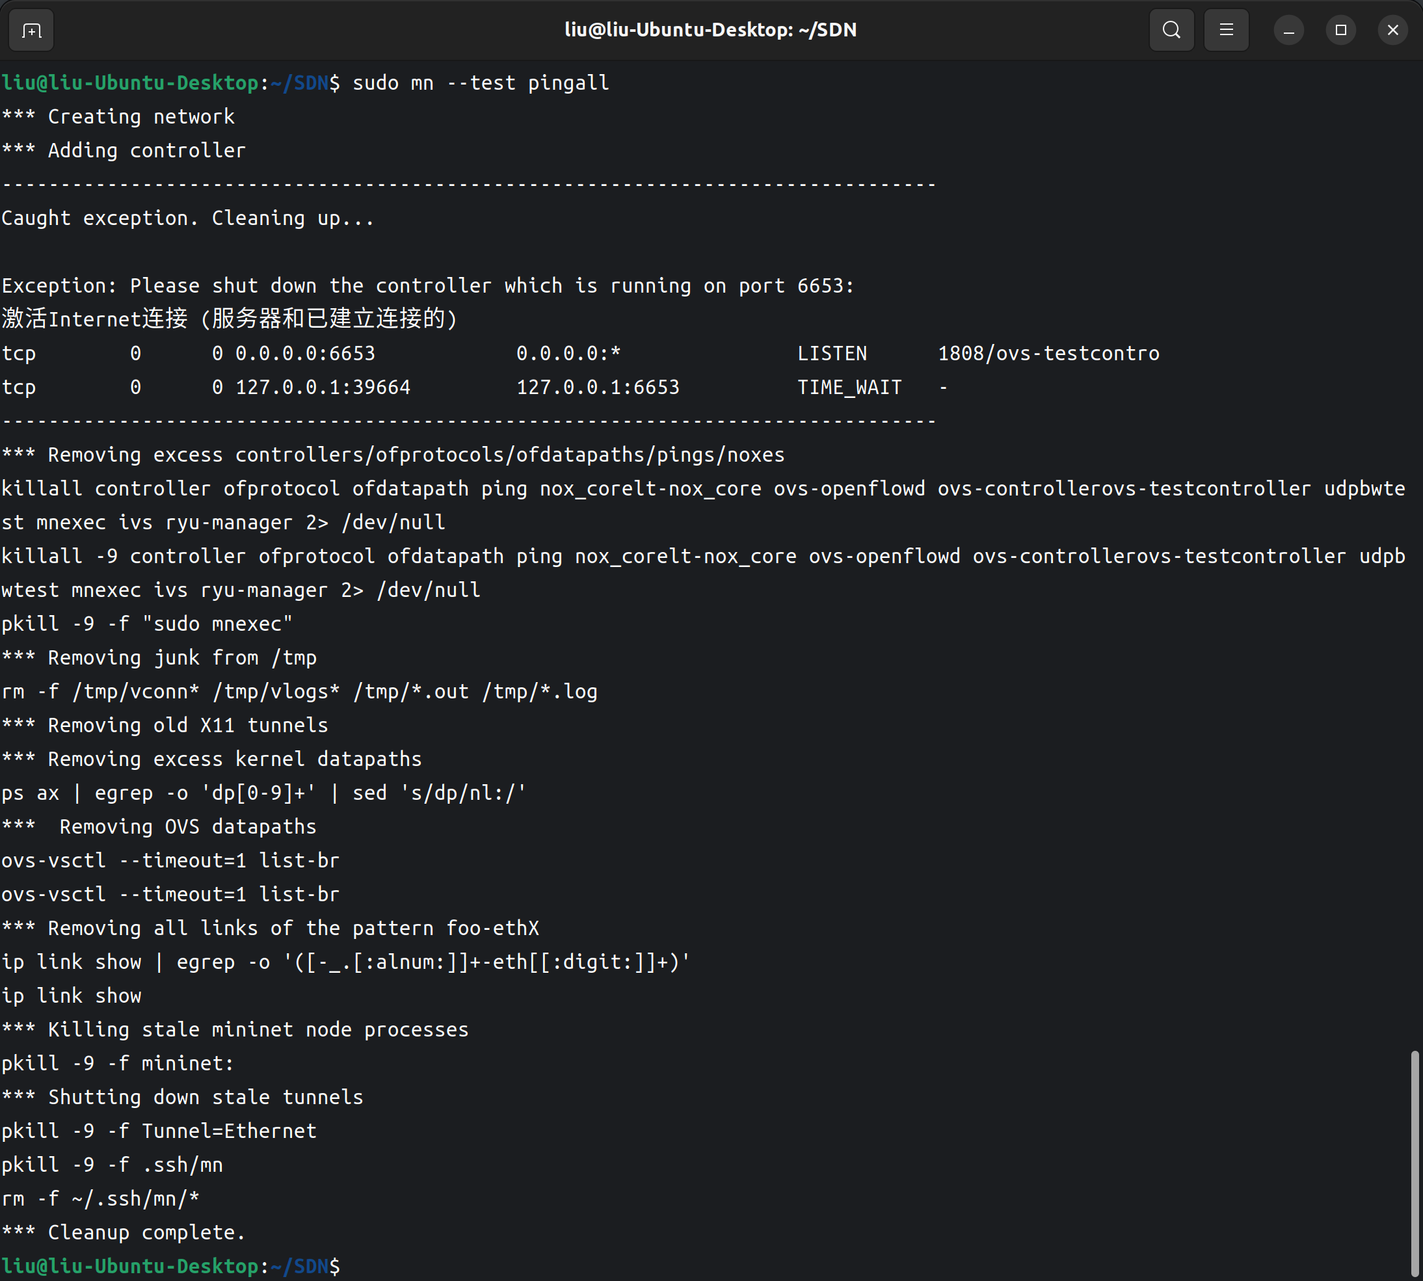Click the LISTEN state text
1423x1281 pixels.
coord(832,353)
